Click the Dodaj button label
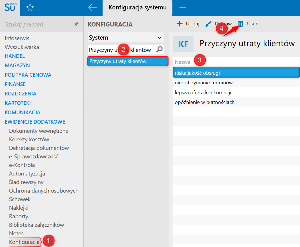 click(x=193, y=24)
